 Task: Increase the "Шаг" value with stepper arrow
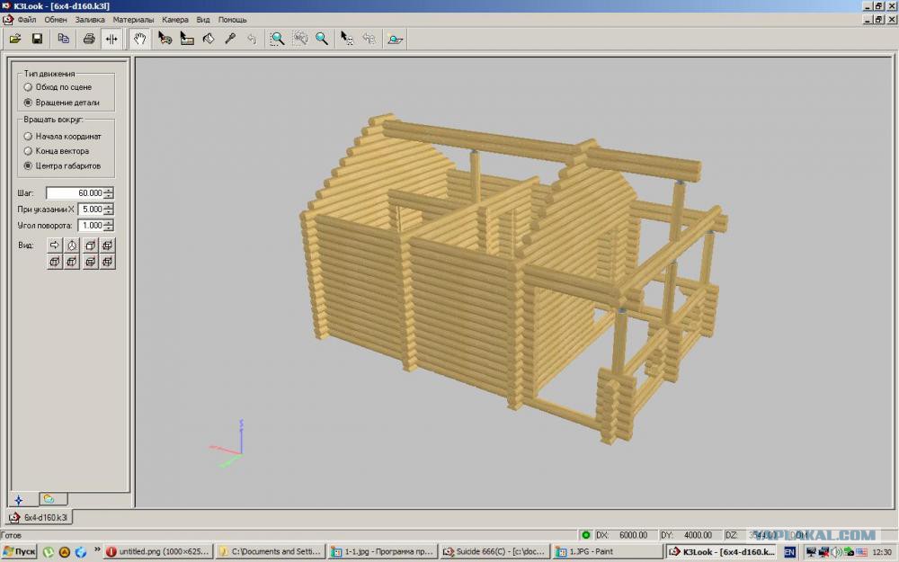pos(109,190)
